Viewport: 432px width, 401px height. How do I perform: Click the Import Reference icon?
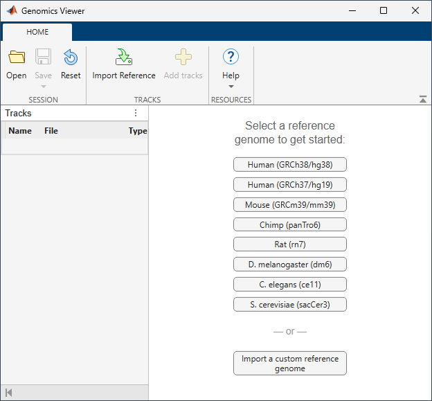[124, 57]
